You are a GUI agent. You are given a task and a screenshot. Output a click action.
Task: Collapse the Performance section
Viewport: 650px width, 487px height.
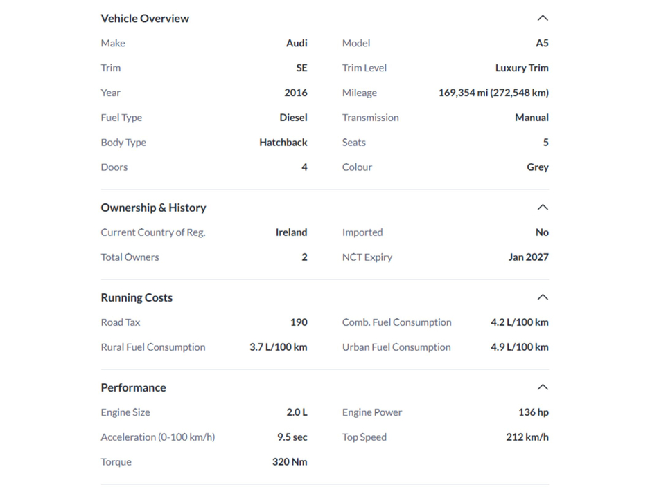(x=543, y=387)
